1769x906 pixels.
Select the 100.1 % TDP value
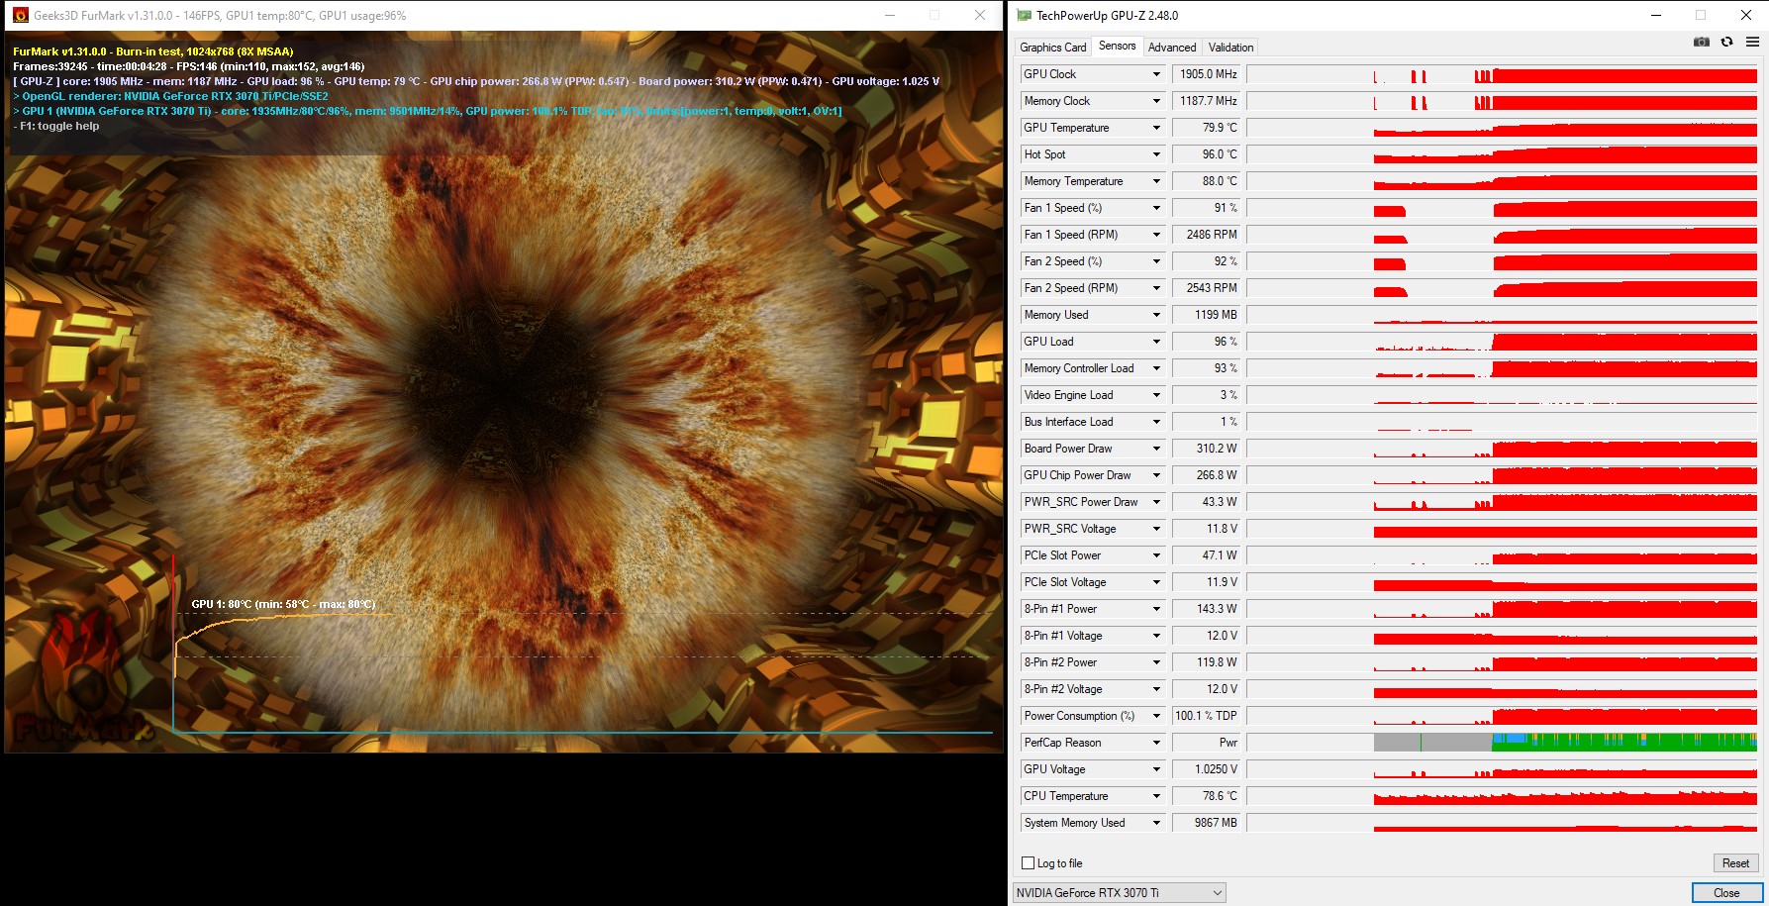[1207, 716]
